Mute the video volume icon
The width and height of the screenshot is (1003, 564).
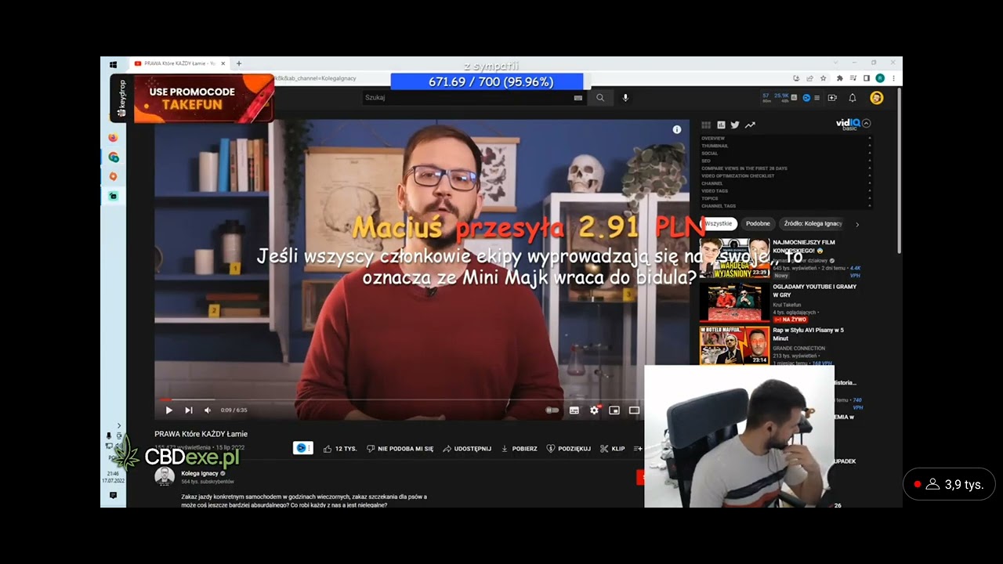pos(208,410)
